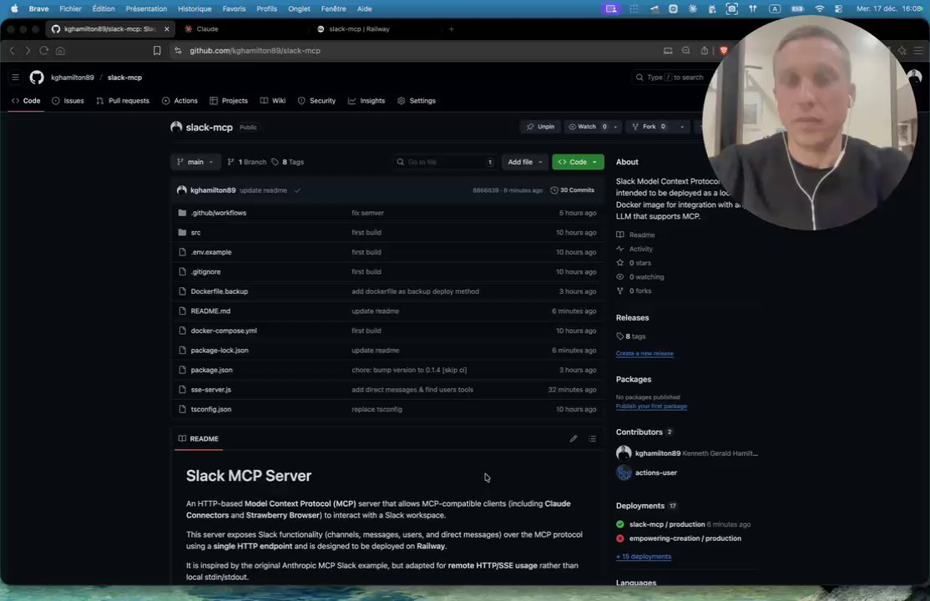This screenshot has height=601, width=930.
Task: Open the 30 Commits history link
Action: pos(573,190)
